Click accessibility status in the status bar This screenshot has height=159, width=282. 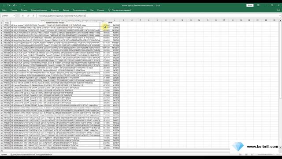(x=31, y=155)
